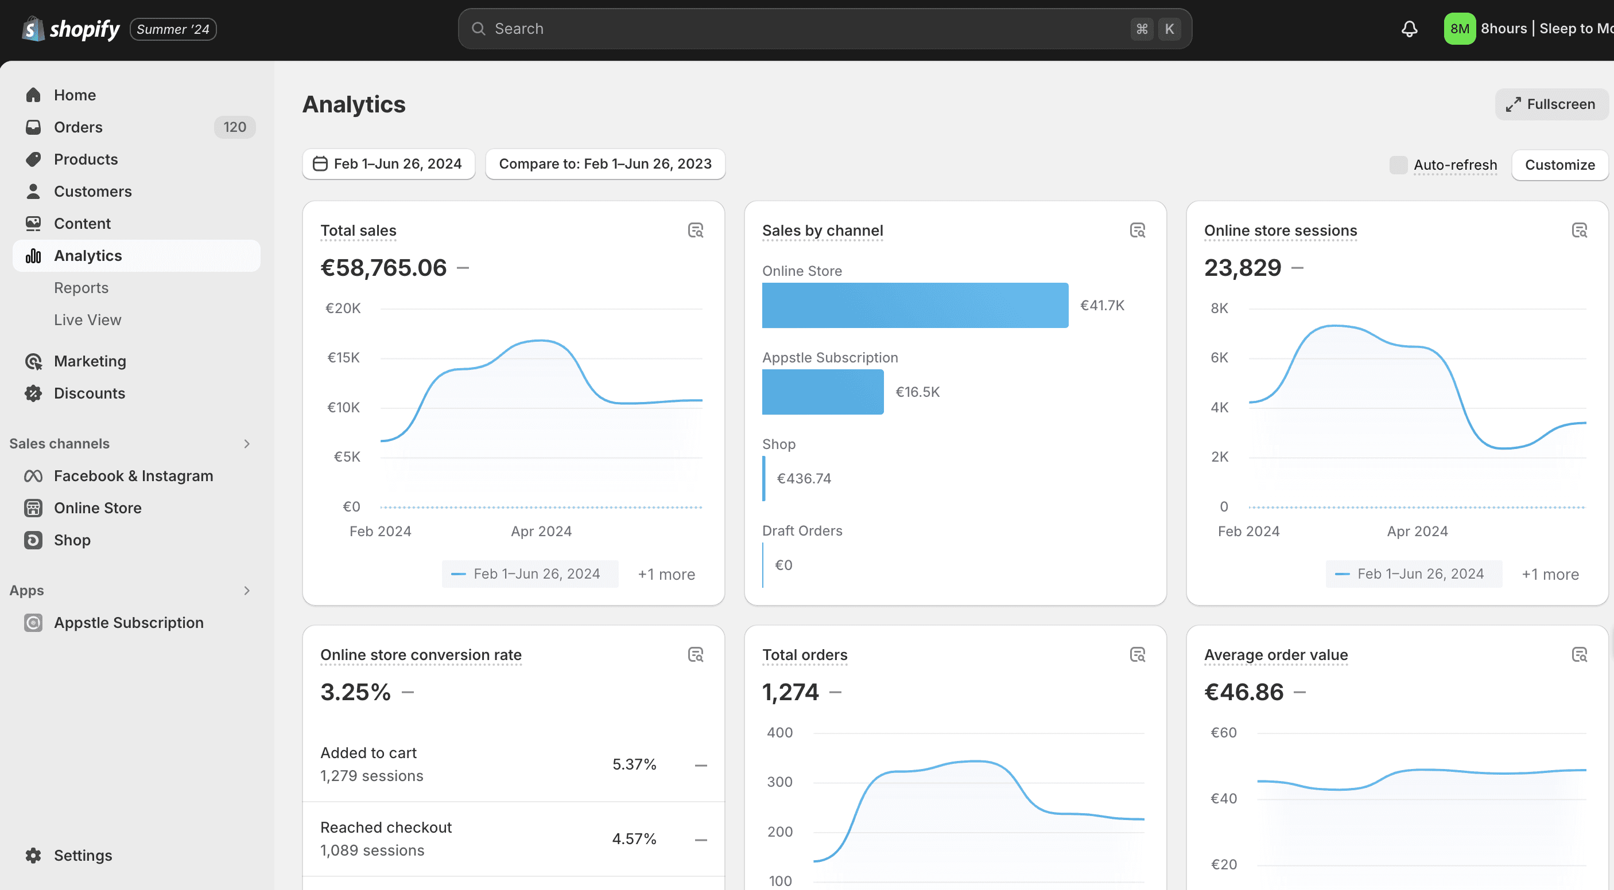Click the Shopify logo
Viewport: 1614px width, 890px height.
70,29
